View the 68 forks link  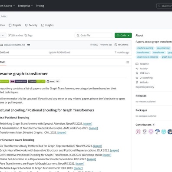pos(144,83)
